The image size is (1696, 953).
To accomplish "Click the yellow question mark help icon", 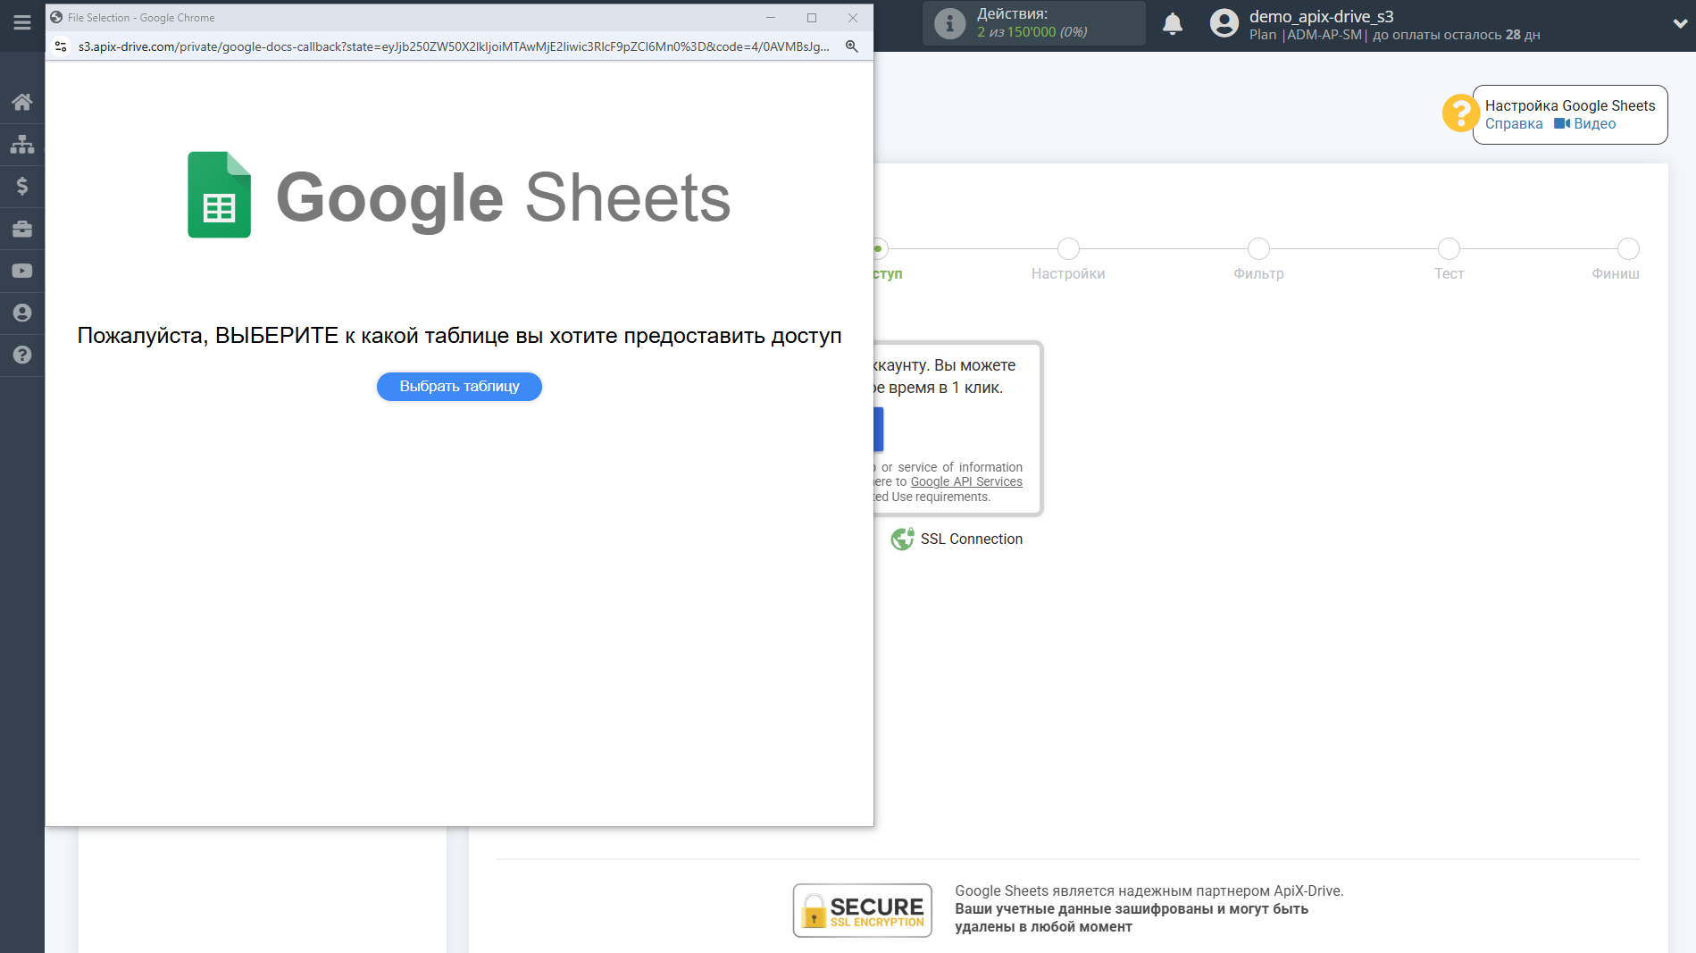I will [x=1460, y=113].
